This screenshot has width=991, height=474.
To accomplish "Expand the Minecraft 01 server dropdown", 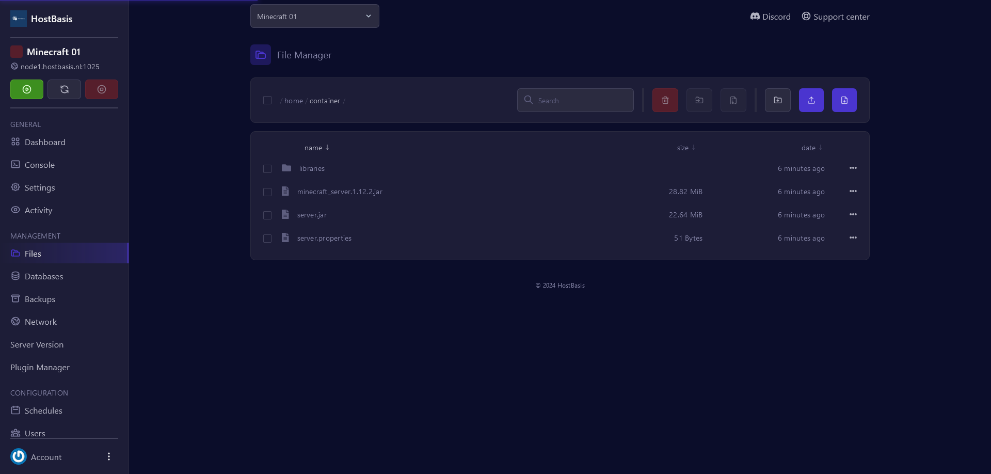I will [315, 16].
